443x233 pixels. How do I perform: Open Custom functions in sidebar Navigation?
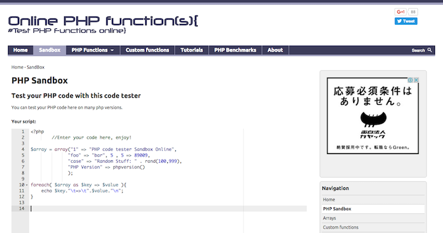pyautogui.click(x=373, y=227)
